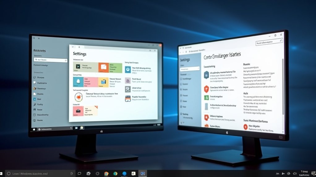Click the yellow folder tile in Settings
Image resolution: width=316 pixels, height=177 pixels.
[103, 82]
